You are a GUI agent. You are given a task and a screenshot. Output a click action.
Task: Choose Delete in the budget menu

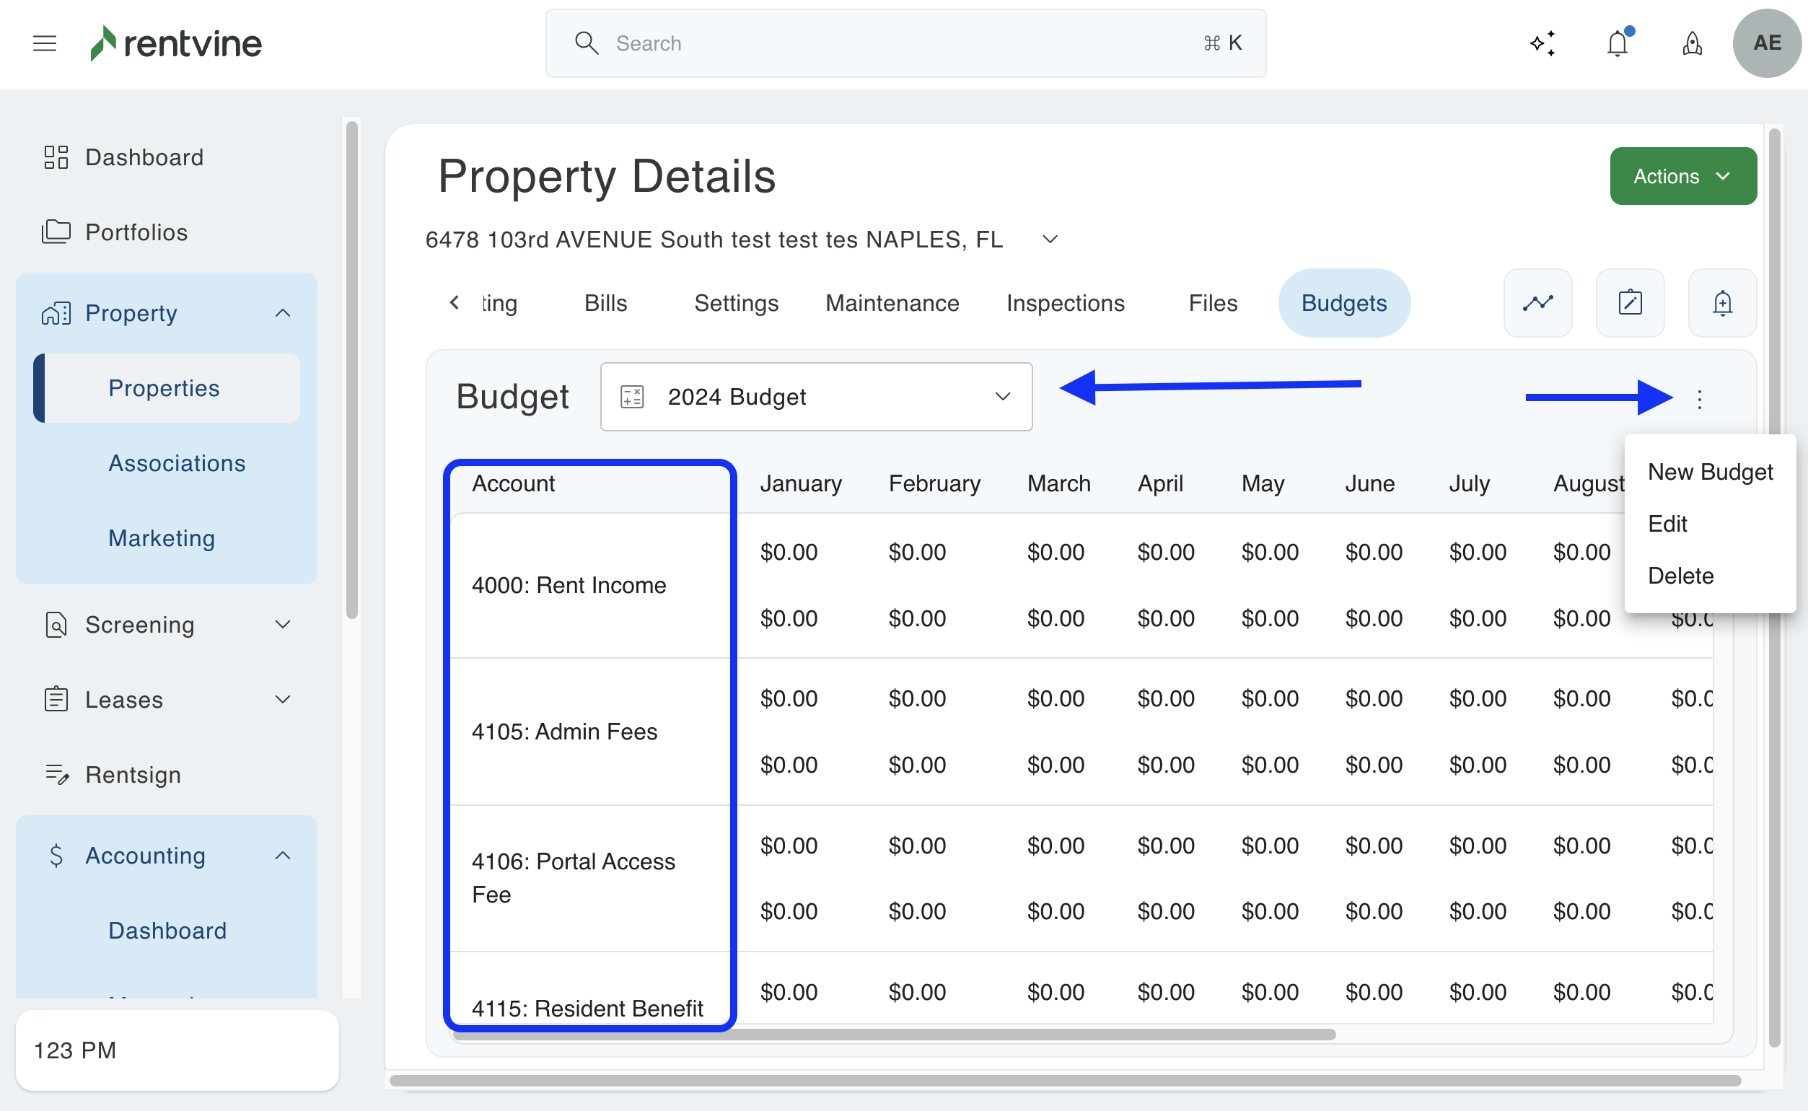click(1680, 576)
